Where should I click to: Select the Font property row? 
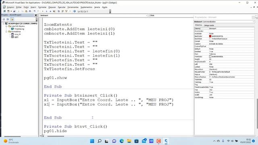(x=224, y=54)
